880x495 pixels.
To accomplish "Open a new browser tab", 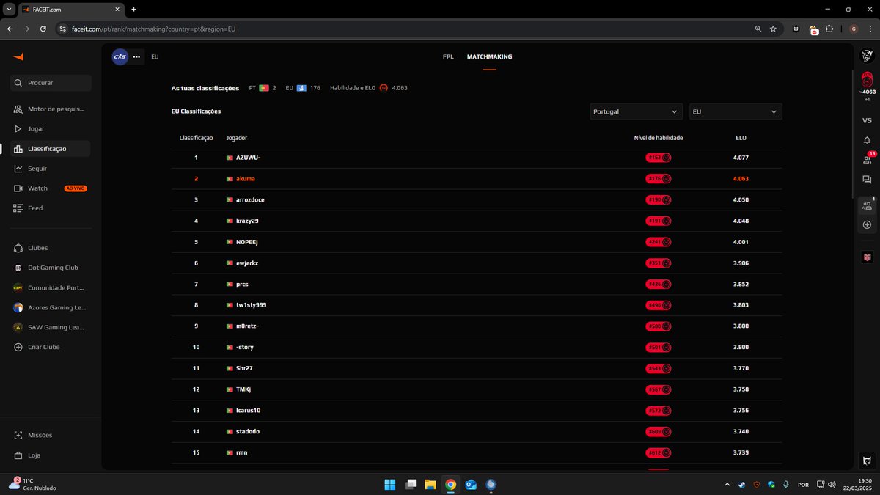I will tap(133, 10).
